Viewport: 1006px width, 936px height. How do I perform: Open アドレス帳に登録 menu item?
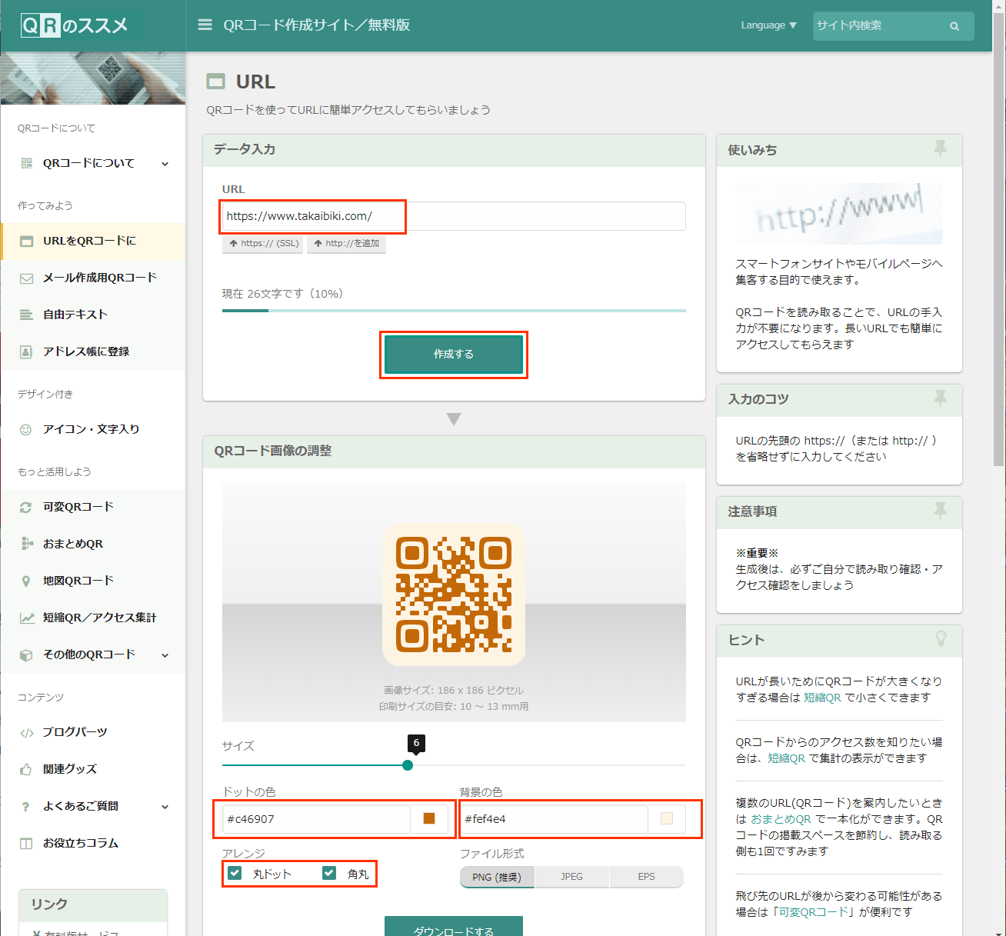[93, 351]
